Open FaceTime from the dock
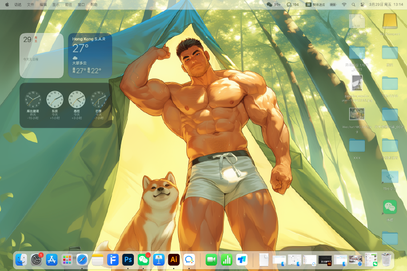Viewport: 407px width, 271px height. pyautogui.click(x=211, y=260)
